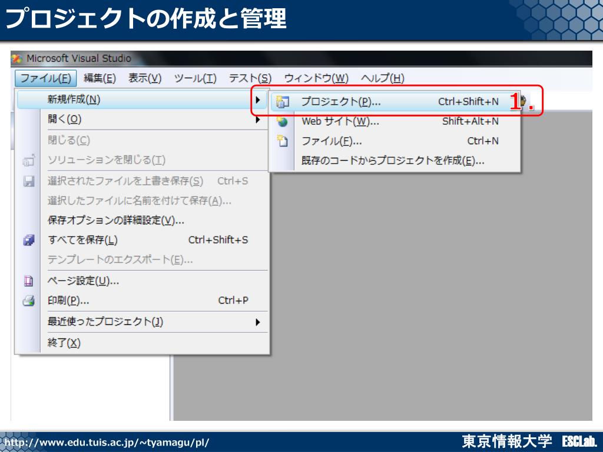Open ページ設定(U) menu entry
Viewport: 603px width, 452px height.
tap(143, 281)
